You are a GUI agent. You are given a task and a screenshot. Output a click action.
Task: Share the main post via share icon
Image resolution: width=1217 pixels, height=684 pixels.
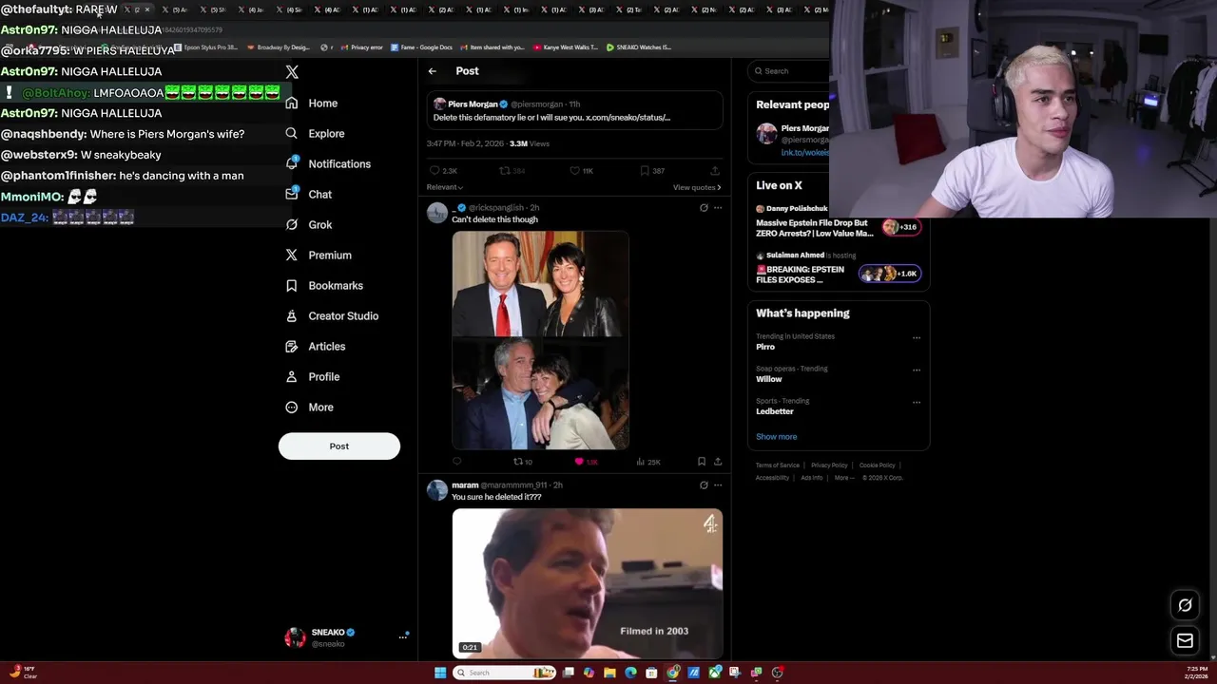click(716, 171)
